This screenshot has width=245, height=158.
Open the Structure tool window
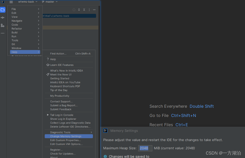(x=3, y=25)
